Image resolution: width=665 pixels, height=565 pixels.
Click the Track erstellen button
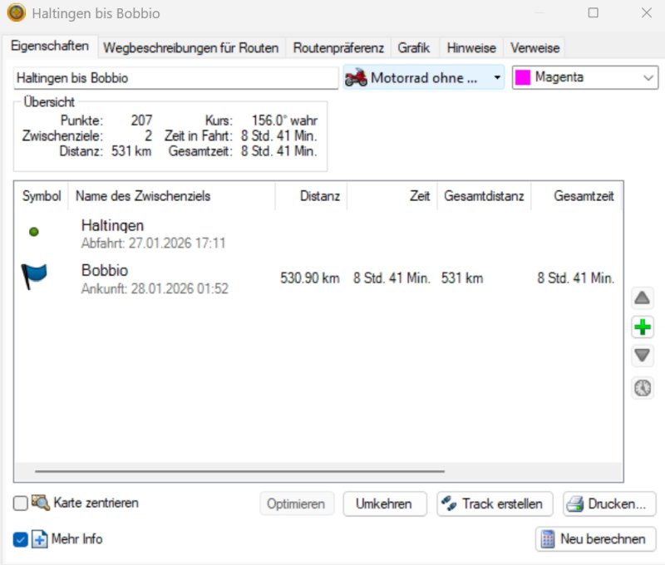[x=495, y=504]
